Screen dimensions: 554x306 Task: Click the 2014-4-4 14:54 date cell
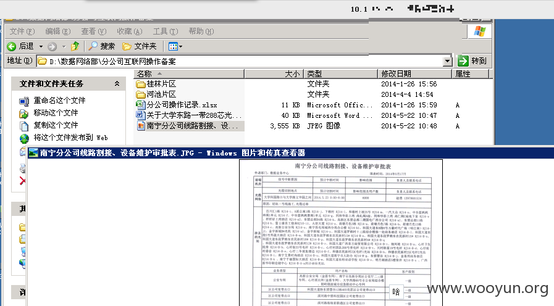tap(407, 94)
